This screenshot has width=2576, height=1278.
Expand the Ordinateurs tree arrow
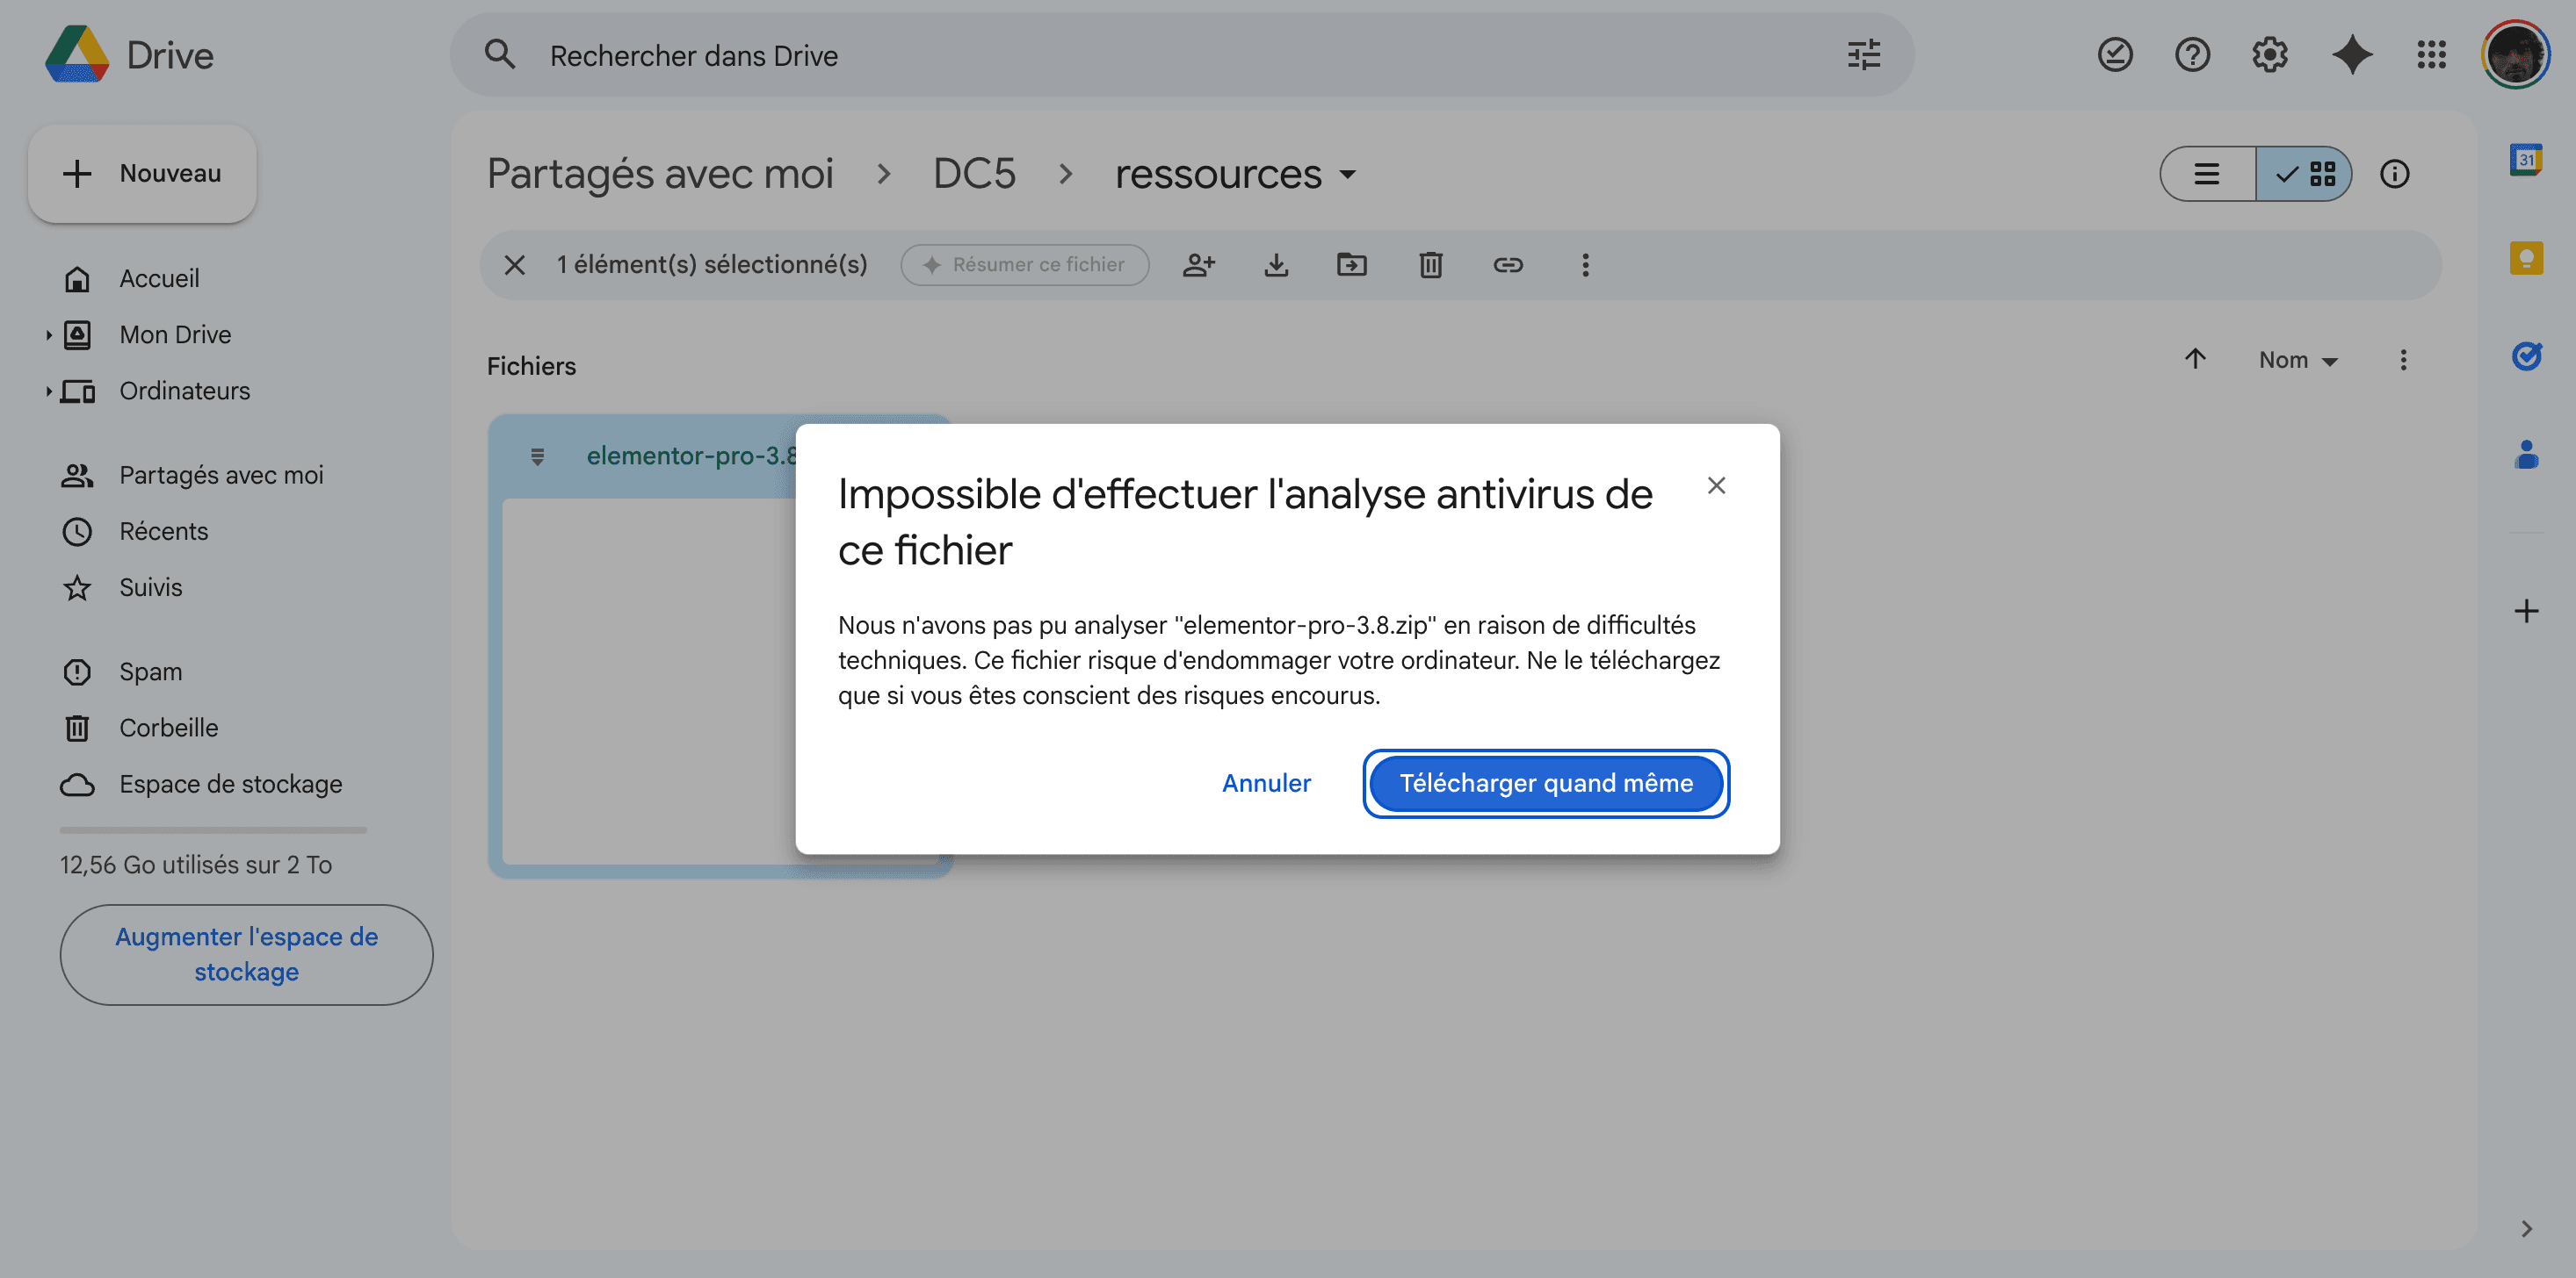click(48, 391)
